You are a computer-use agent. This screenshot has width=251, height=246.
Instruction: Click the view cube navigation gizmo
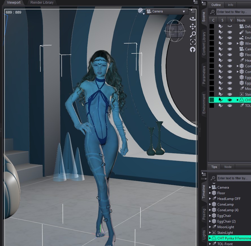click(175, 31)
